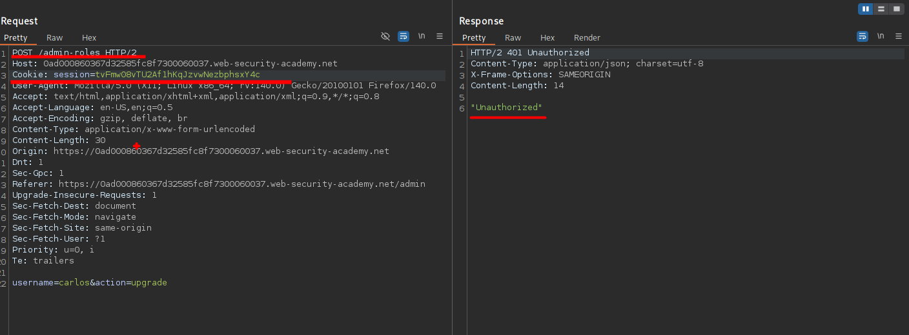Open the Request Hex tab
This screenshot has width=909, height=335.
click(x=89, y=38)
